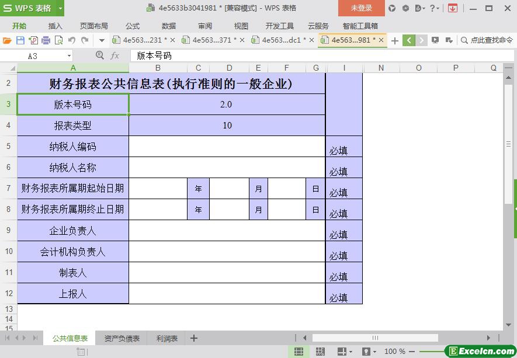The width and height of the screenshot is (517, 358).
Task: Expand the Name Box dropdown arrow
Action: [x=69, y=55]
